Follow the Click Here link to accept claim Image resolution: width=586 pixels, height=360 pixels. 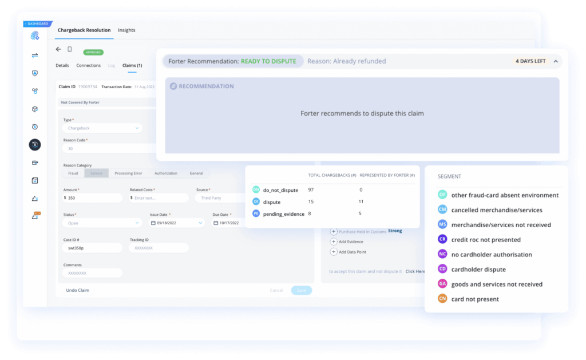(415, 271)
